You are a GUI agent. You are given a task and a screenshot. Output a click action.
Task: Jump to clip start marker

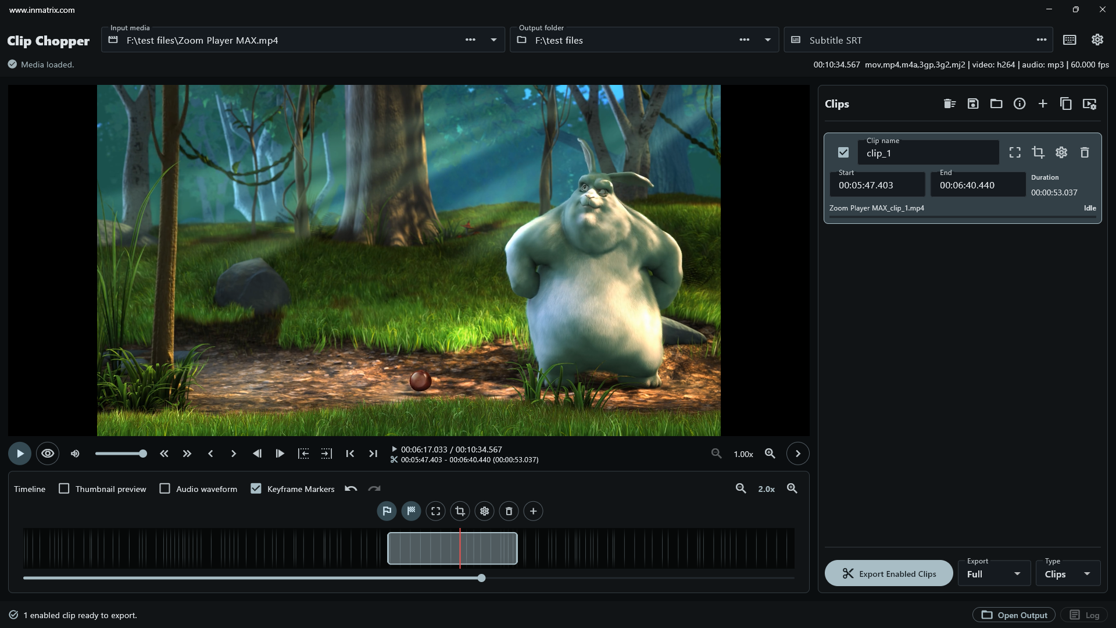303,454
